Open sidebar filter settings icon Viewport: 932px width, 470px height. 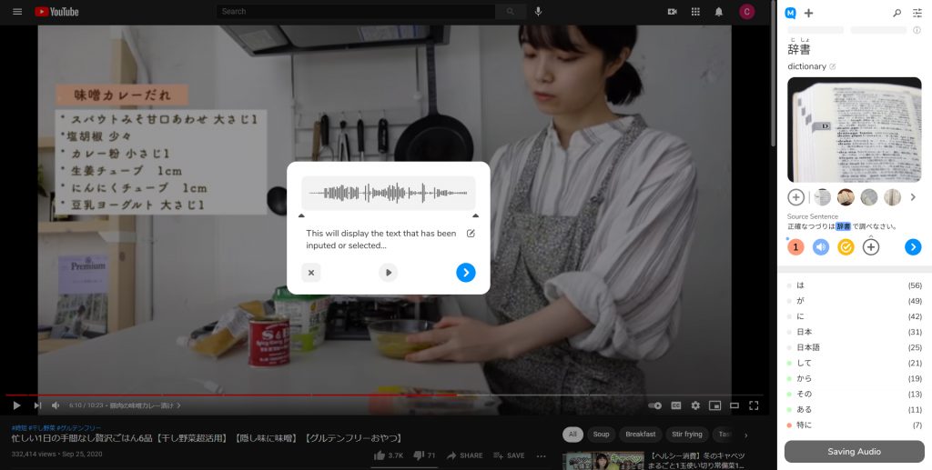point(917,13)
